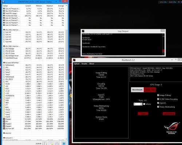Click the icon next to On-Demand Clock row
This screenshot has width=182, height=145.
click(4, 16)
